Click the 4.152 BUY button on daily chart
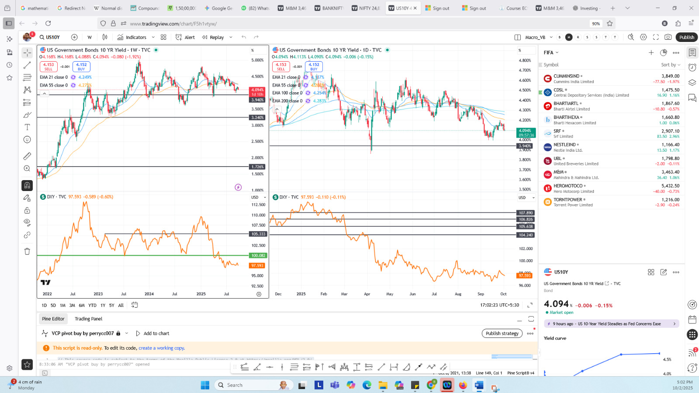This screenshot has height=393, width=699. (314, 66)
